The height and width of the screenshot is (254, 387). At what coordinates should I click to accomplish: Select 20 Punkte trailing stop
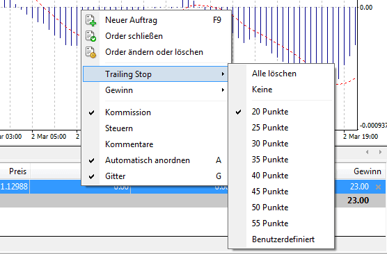(x=281, y=112)
